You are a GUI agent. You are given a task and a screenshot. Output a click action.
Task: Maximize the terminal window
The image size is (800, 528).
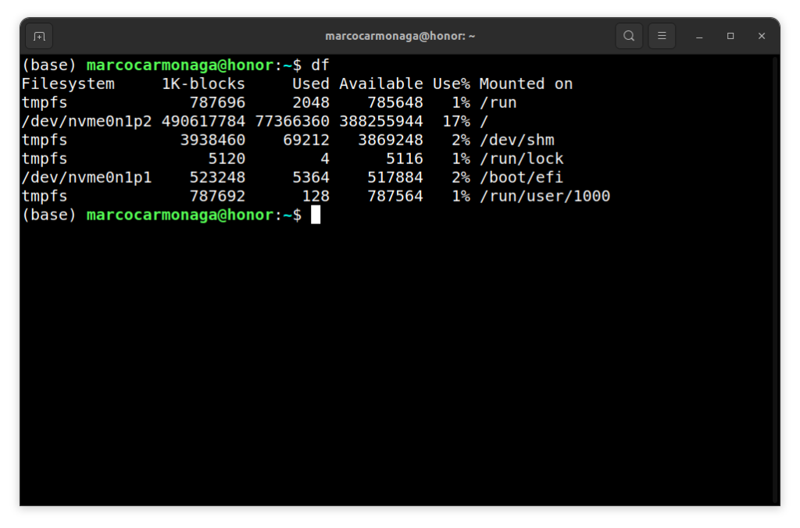(x=730, y=36)
